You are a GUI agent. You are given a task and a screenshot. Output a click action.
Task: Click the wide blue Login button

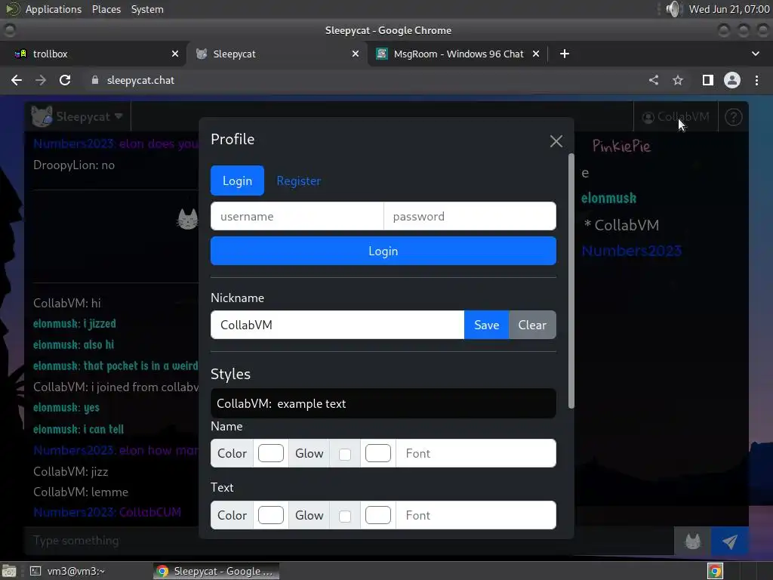(x=383, y=251)
